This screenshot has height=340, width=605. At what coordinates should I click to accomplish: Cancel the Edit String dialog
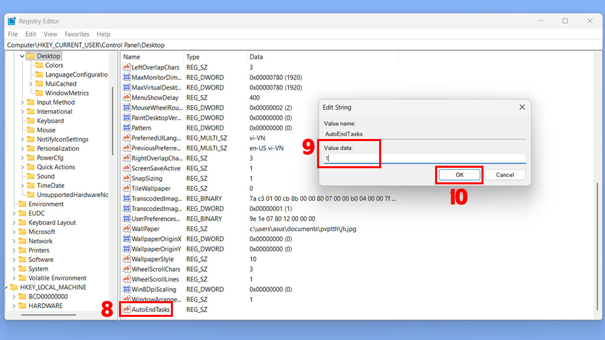(505, 175)
